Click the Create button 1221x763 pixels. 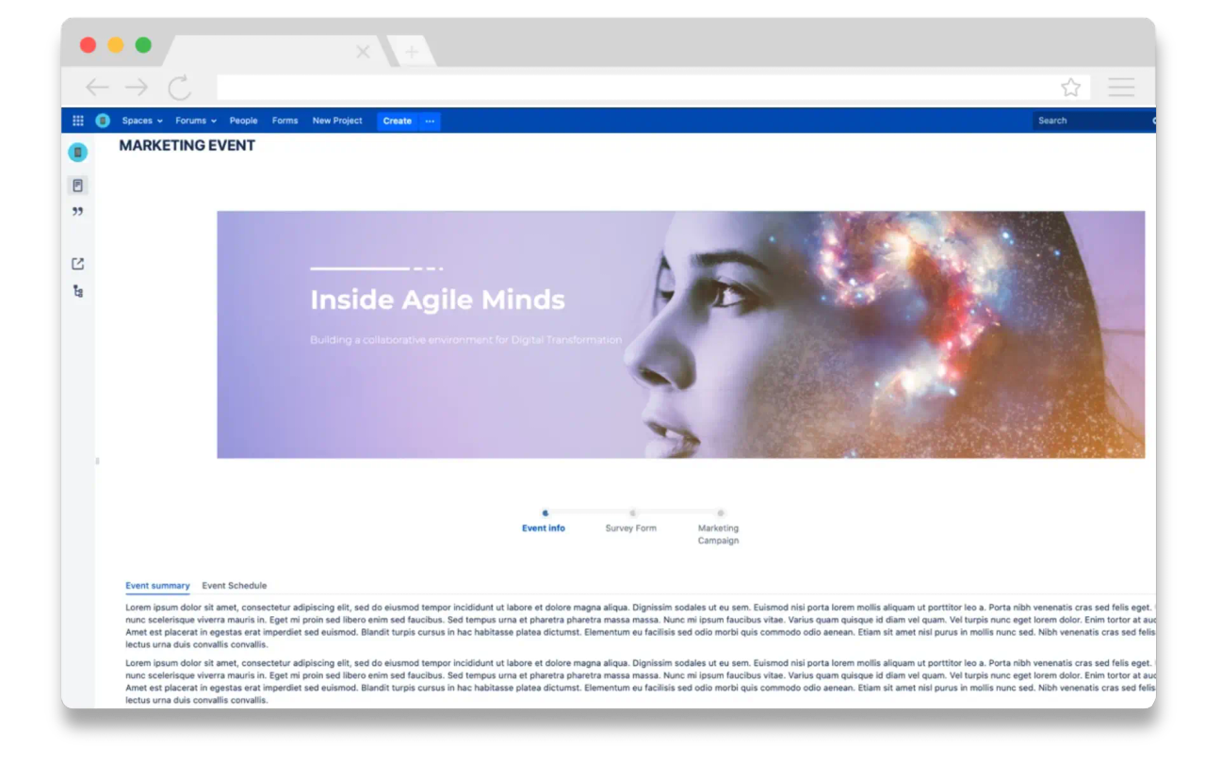pyautogui.click(x=398, y=121)
